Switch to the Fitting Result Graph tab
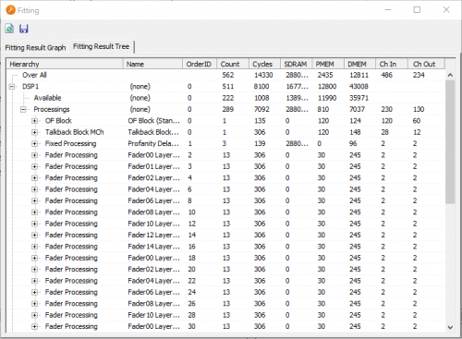Screen dimensions: 462x339 (x=35, y=48)
